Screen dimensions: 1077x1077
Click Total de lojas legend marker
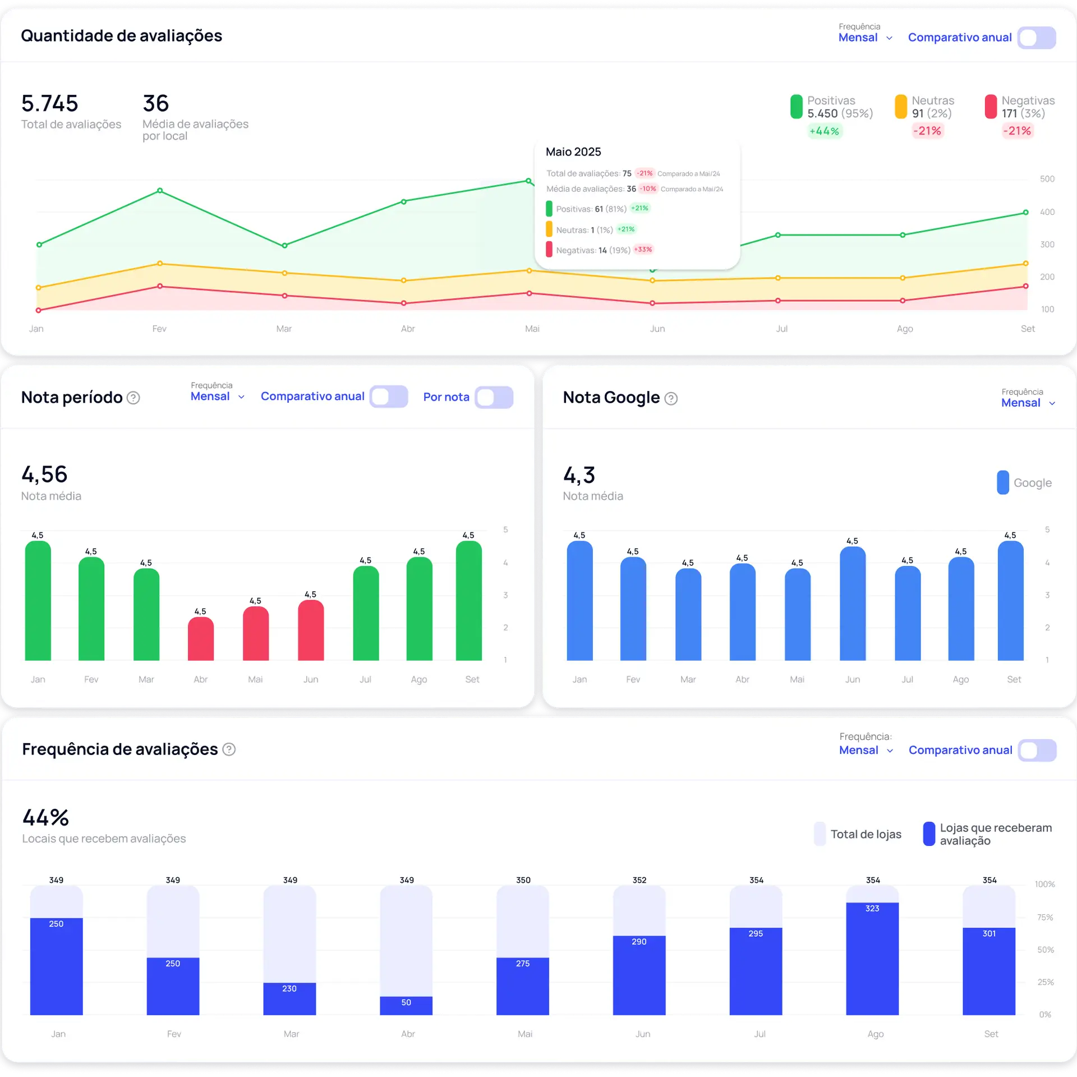[x=820, y=834]
